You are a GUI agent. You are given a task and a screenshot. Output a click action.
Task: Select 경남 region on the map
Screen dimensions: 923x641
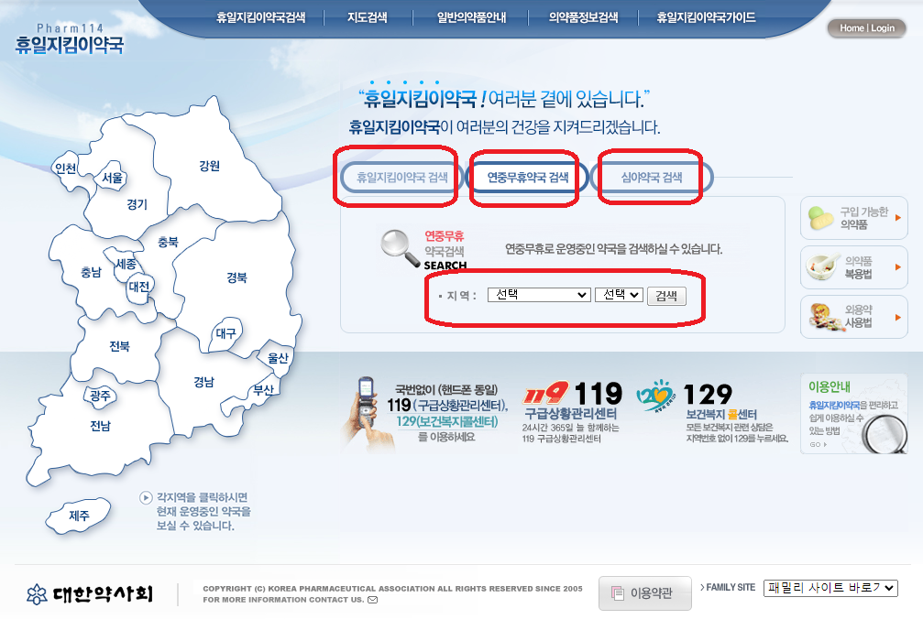203,382
